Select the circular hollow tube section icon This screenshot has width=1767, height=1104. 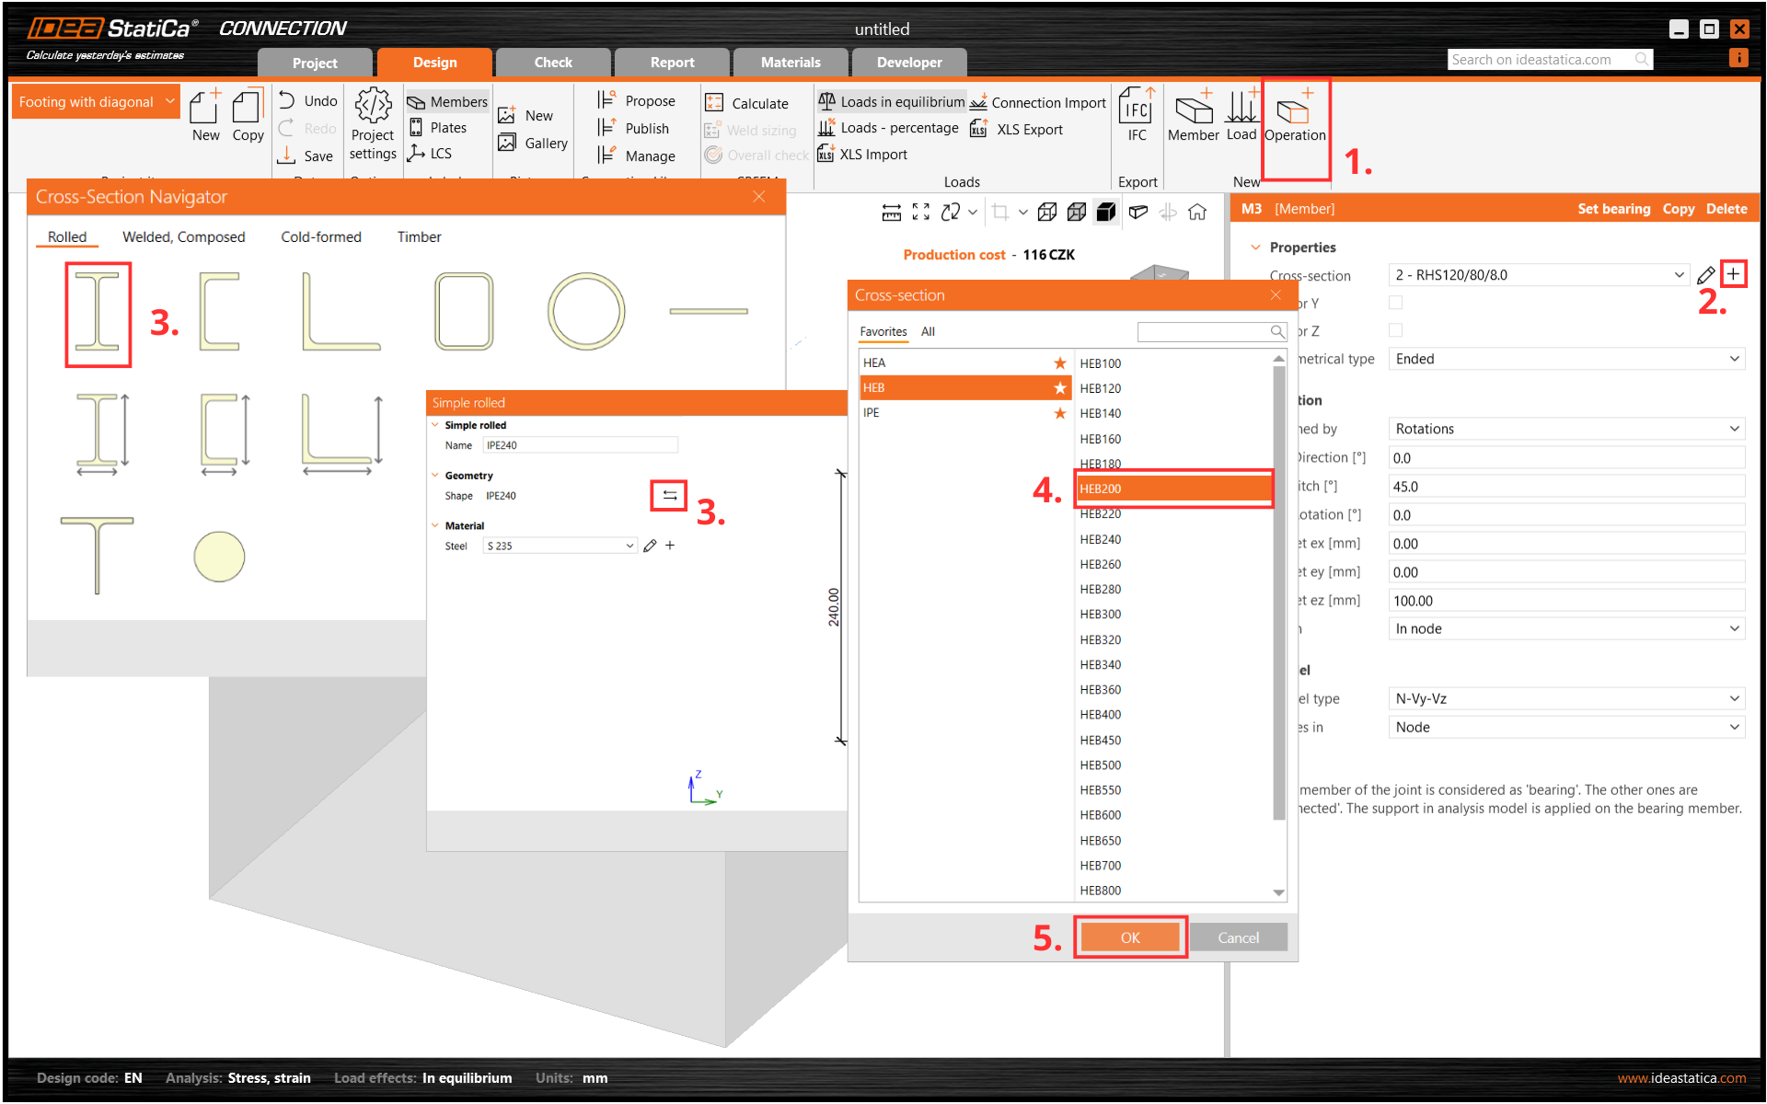[x=585, y=311]
